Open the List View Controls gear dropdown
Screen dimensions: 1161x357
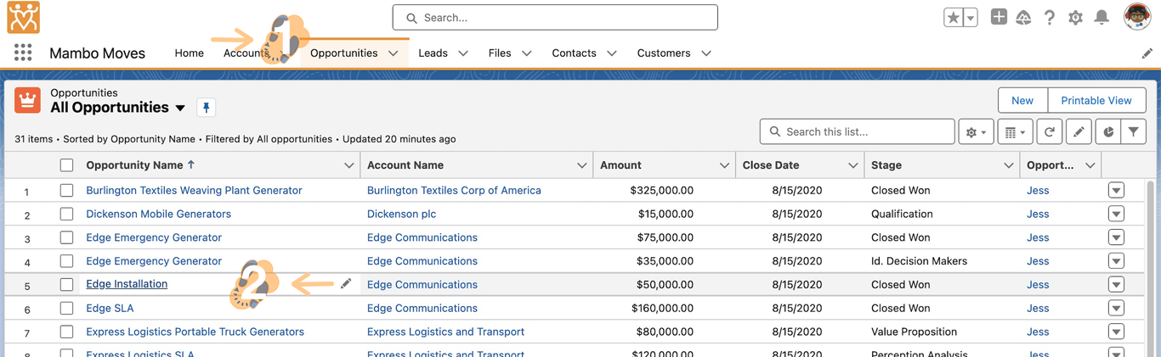coord(976,132)
